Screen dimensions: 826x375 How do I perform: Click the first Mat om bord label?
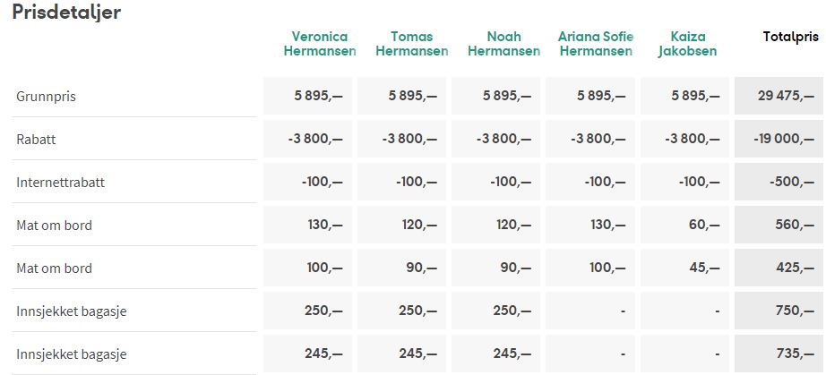(55, 226)
